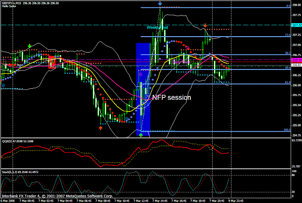Image resolution: width=302 pixels, height=203 pixels.
Task: Click the '9 Mar 23:45' time axis label
Action: pyautogui.click(x=236, y=201)
